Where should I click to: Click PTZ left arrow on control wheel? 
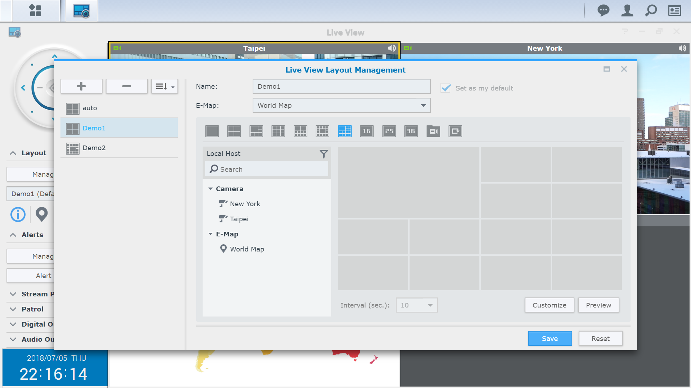[23, 88]
